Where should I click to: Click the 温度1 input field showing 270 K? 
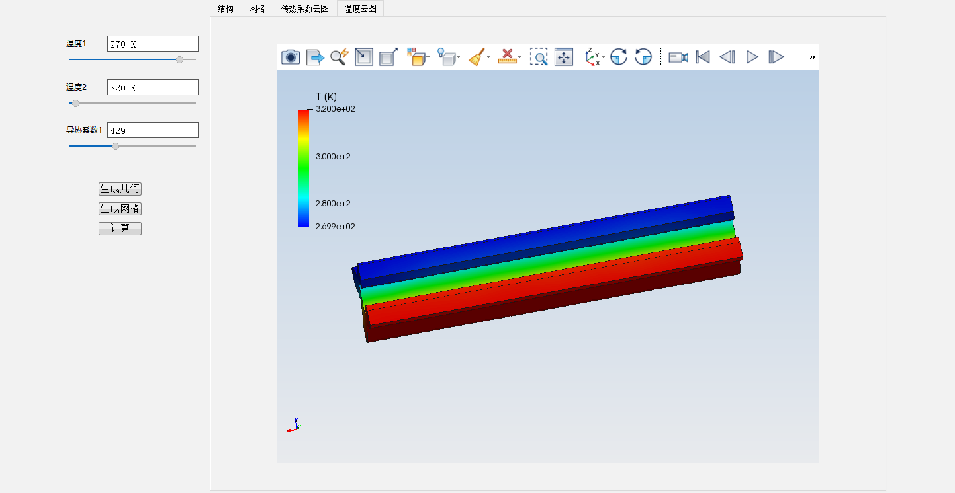pyautogui.click(x=153, y=44)
